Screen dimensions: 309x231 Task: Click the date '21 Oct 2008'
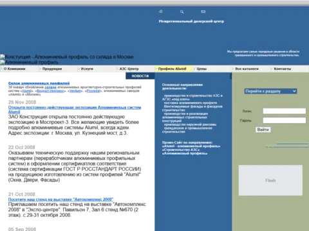pos(21,194)
